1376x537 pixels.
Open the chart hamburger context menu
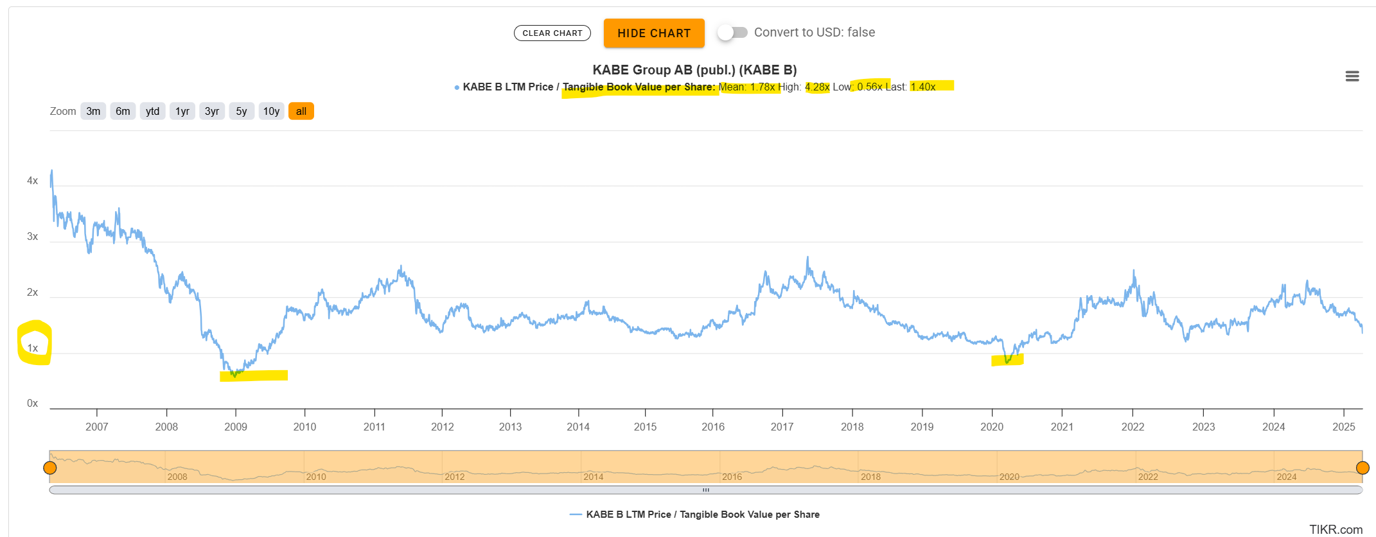(1352, 76)
